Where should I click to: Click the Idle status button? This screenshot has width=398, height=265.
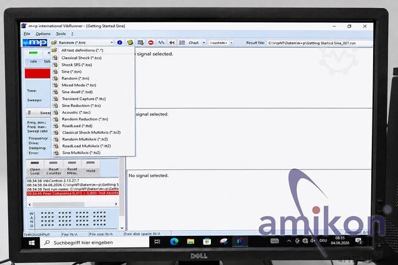33,57
